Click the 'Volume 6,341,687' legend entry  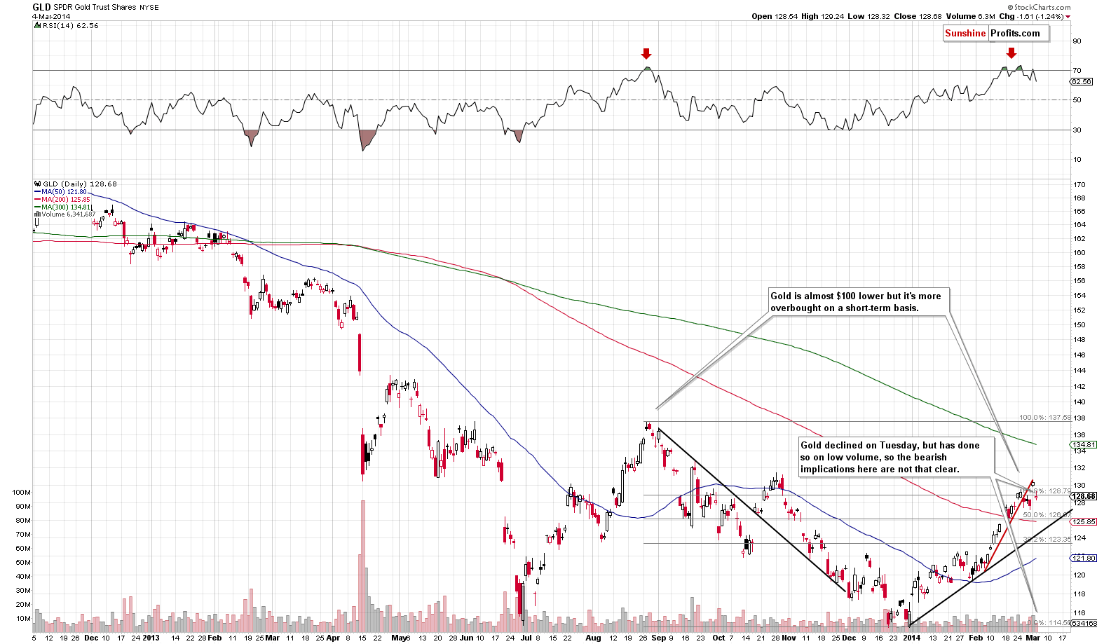[x=67, y=214]
